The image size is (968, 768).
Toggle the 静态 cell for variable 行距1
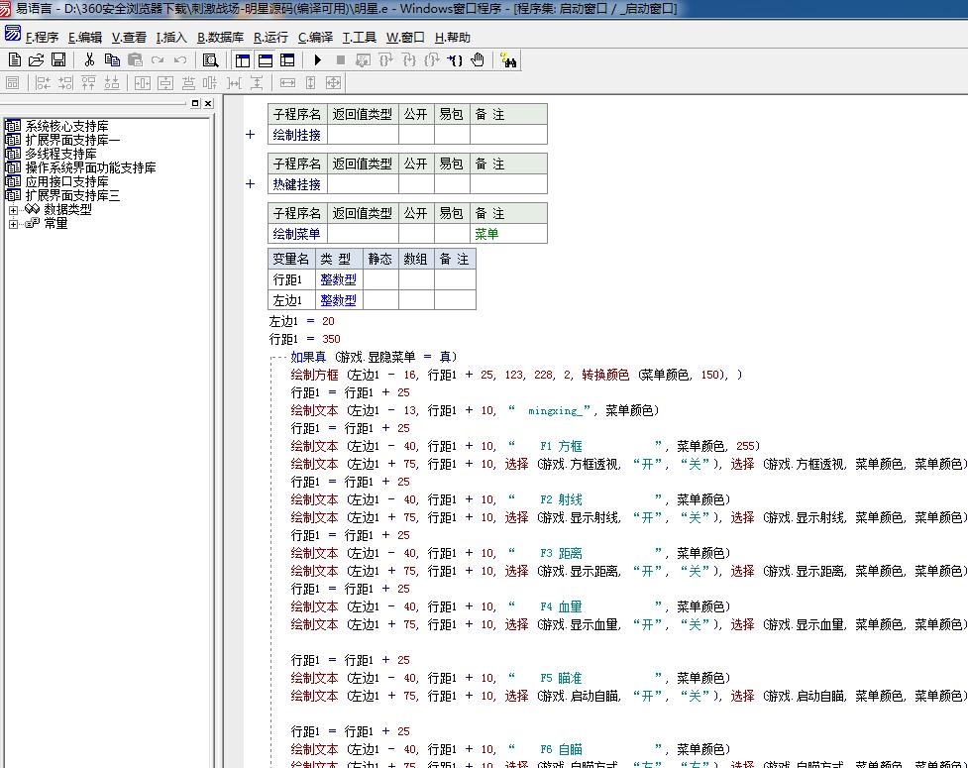(x=379, y=279)
